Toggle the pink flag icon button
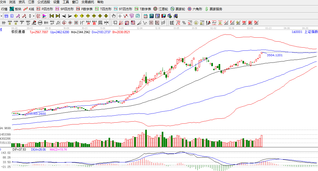This screenshot has height=171, width=318. (45, 16)
